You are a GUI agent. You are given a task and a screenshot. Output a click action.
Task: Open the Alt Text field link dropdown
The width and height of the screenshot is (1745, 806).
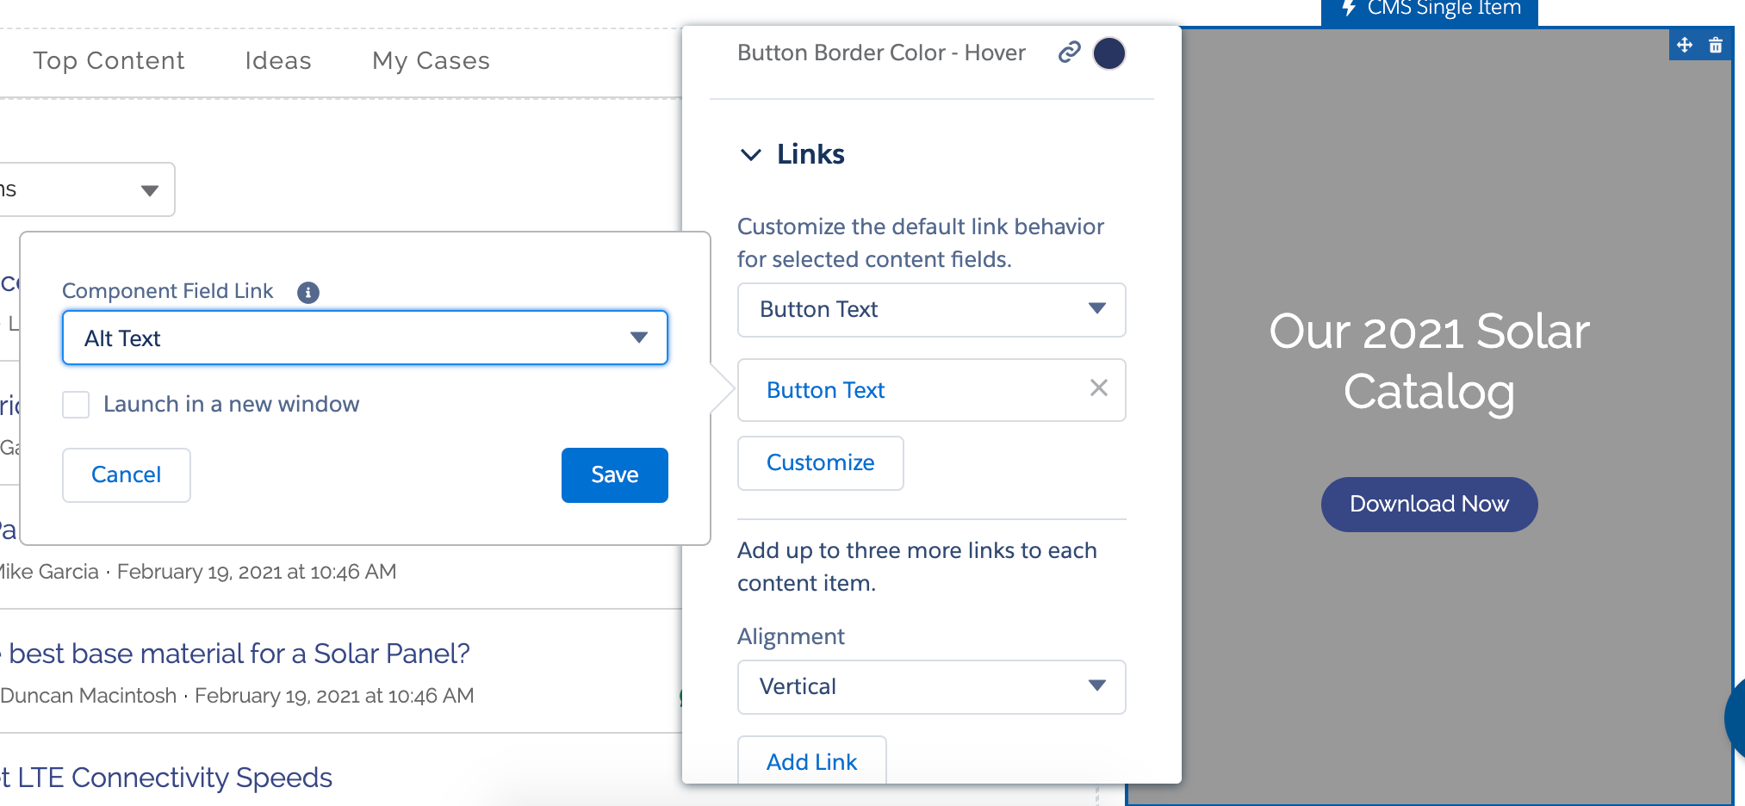[x=364, y=338]
